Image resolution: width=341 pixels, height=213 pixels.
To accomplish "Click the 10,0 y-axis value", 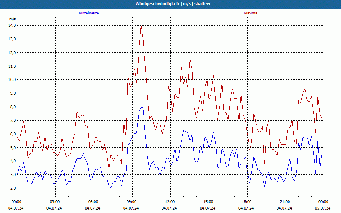I will (x=12, y=80).
